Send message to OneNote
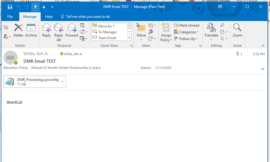This screenshot has height=162, width=270. tap(151, 32)
